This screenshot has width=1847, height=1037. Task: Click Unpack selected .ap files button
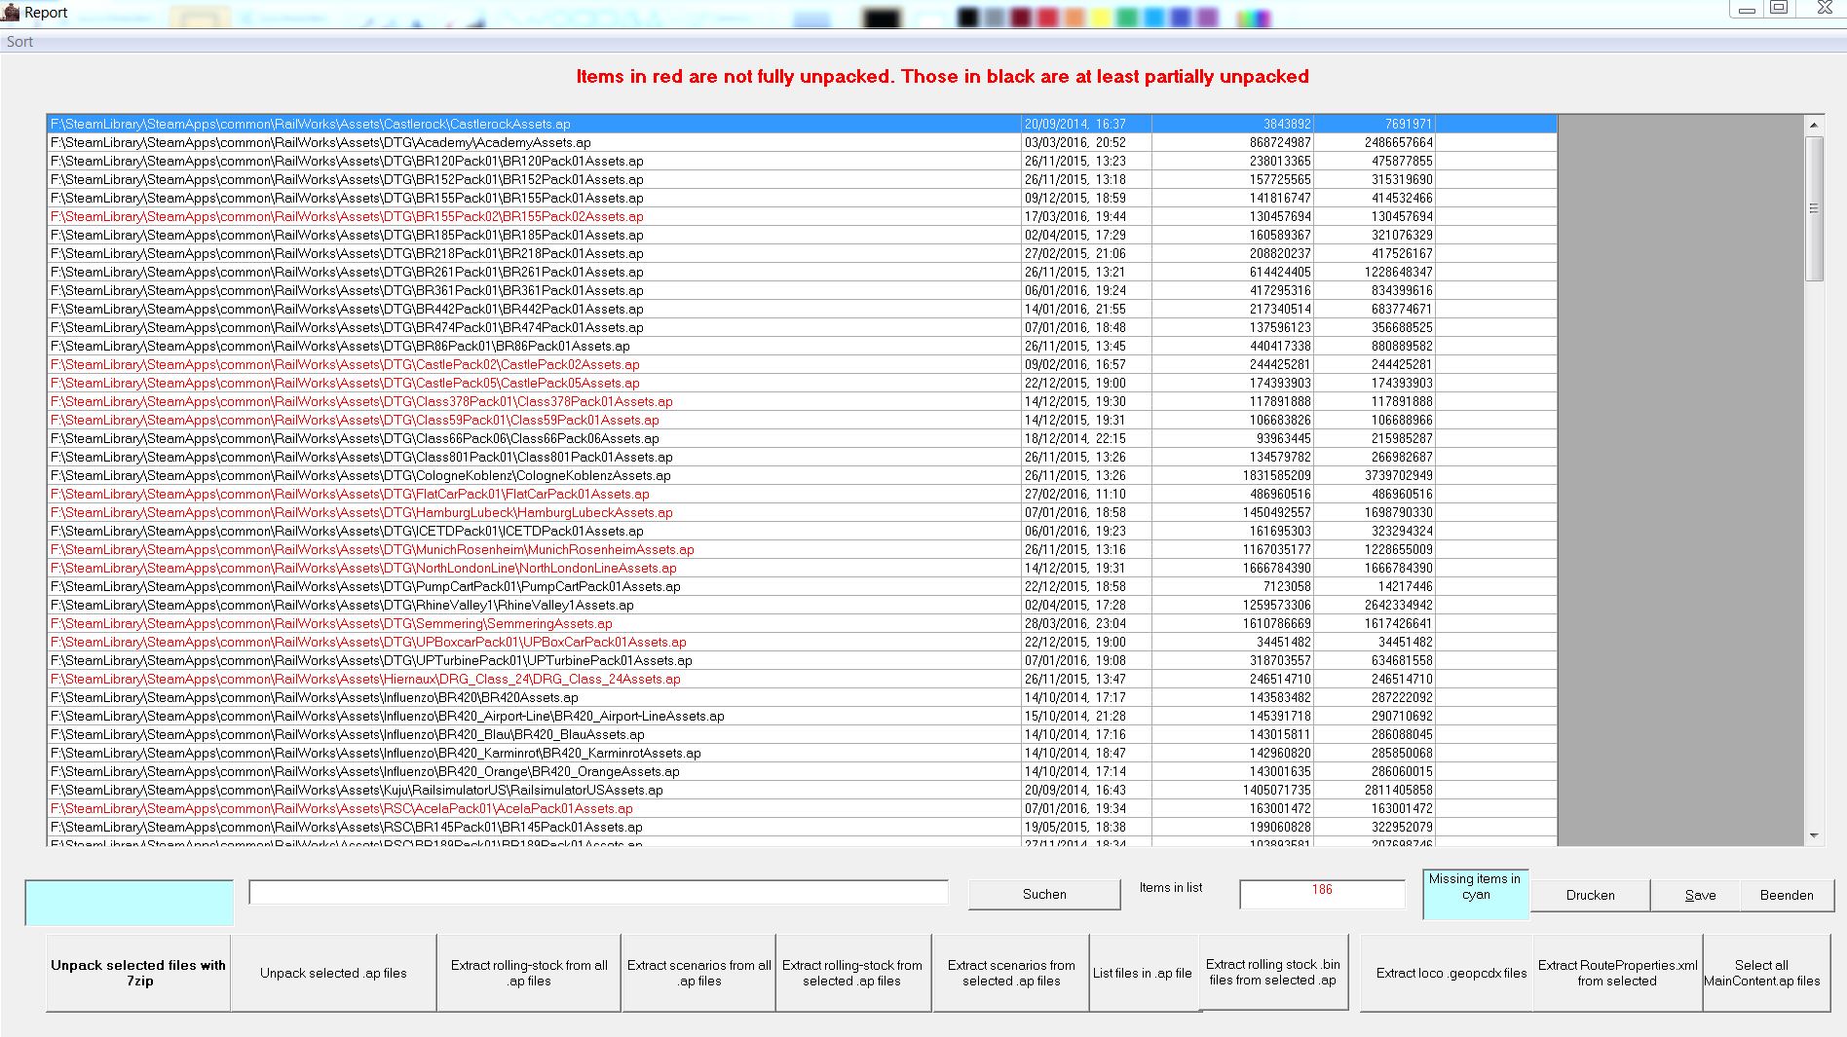pyautogui.click(x=333, y=973)
